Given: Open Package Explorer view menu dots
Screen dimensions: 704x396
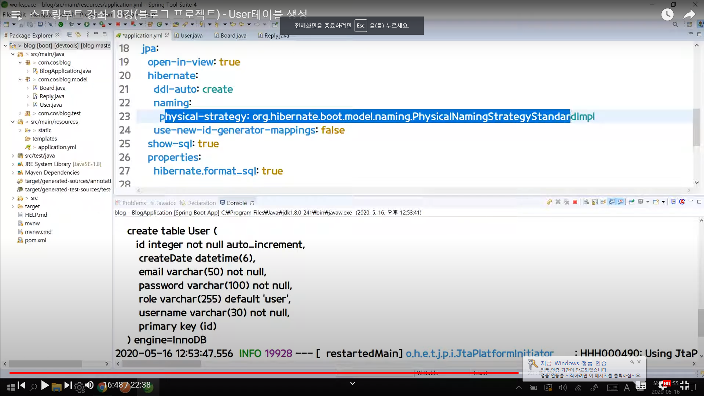Looking at the screenshot, I should coord(88,34).
